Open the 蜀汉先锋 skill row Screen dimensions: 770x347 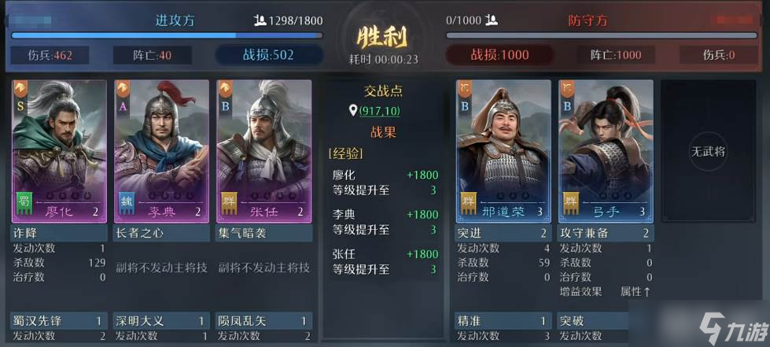pos(58,321)
